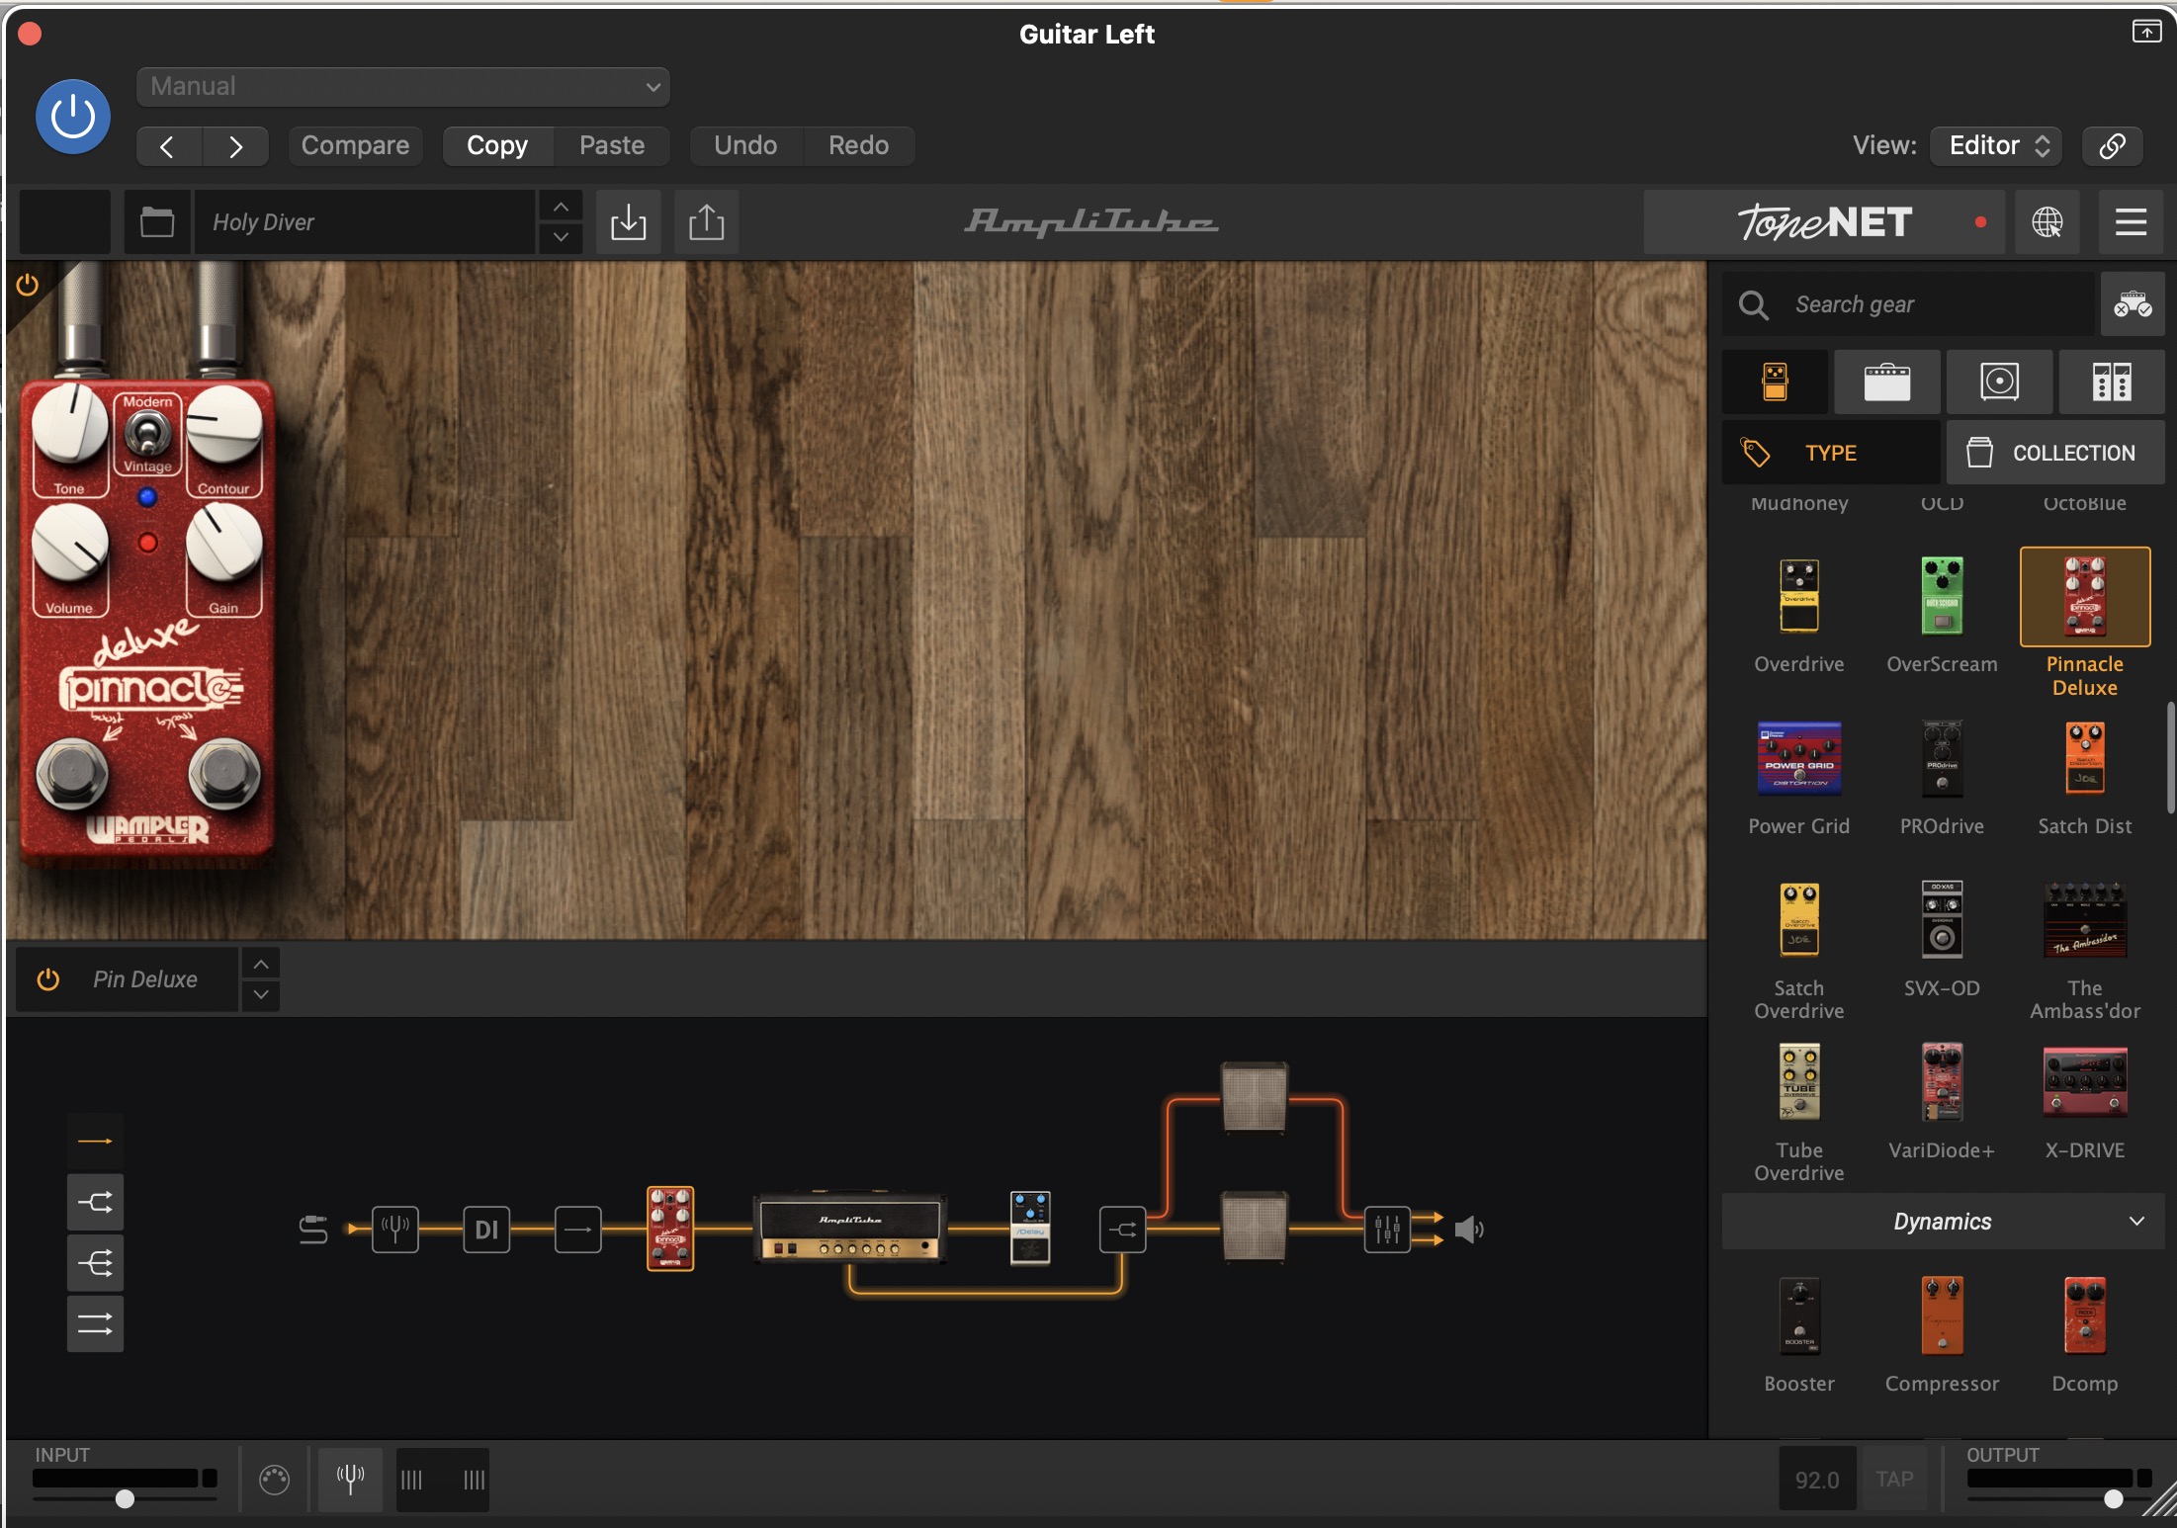The width and height of the screenshot is (2177, 1528).
Task: Switch to COLLECTION filter tab
Action: pos(2055,453)
